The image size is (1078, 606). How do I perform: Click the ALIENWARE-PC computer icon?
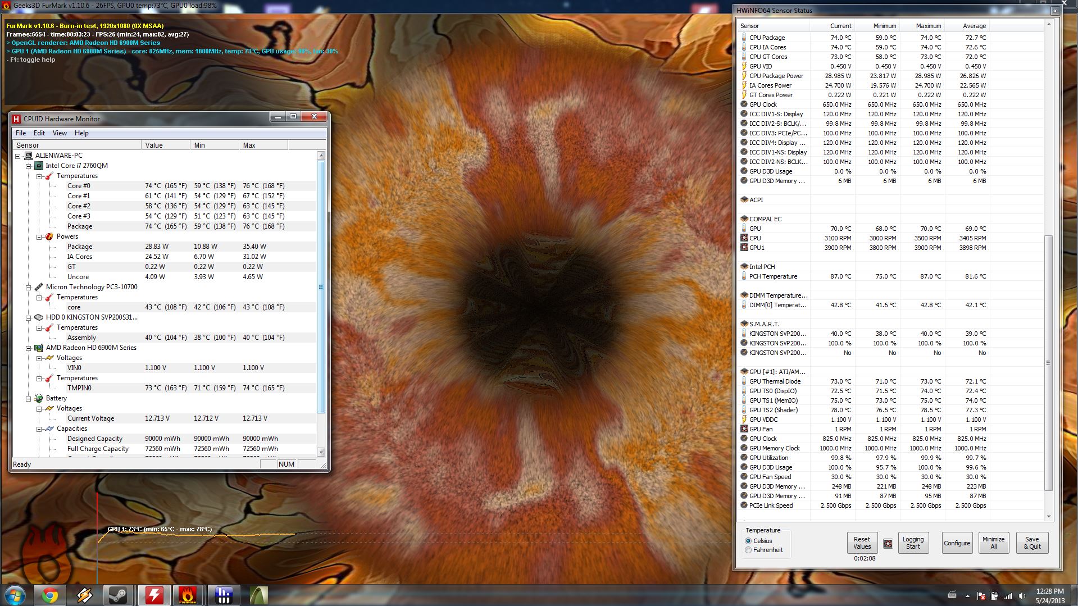click(28, 156)
